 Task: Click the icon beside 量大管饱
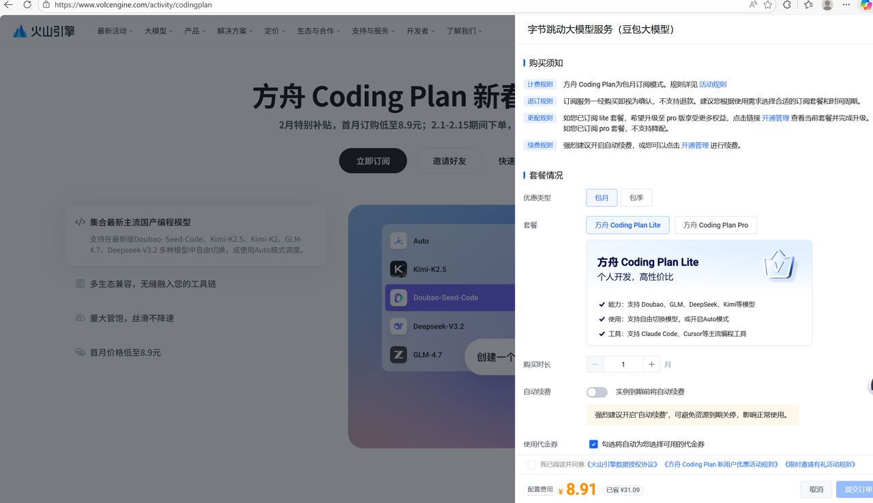coord(80,318)
